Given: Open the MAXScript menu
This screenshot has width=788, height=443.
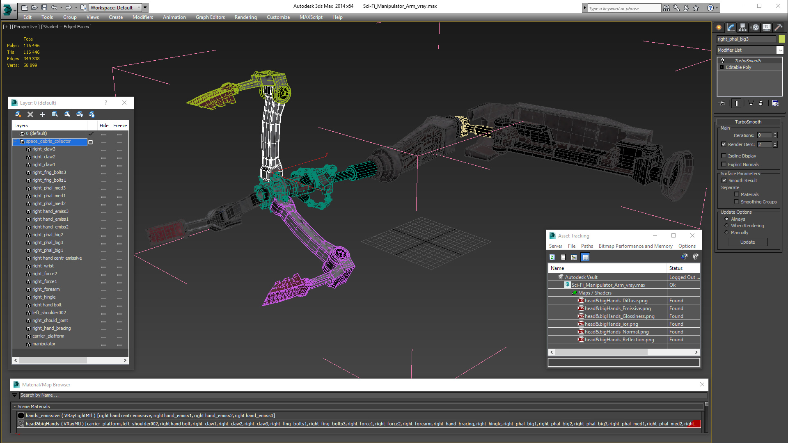Looking at the screenshot, I should point(311,17).
